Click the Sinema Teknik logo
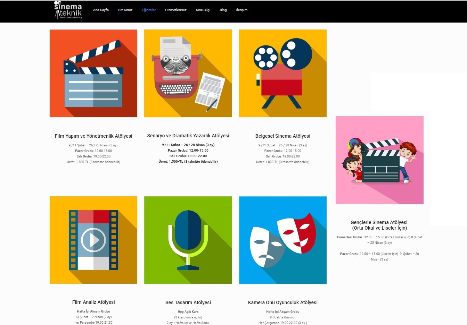Image resolution: width=467 pixels, height=325 pixels. point(68,10)
